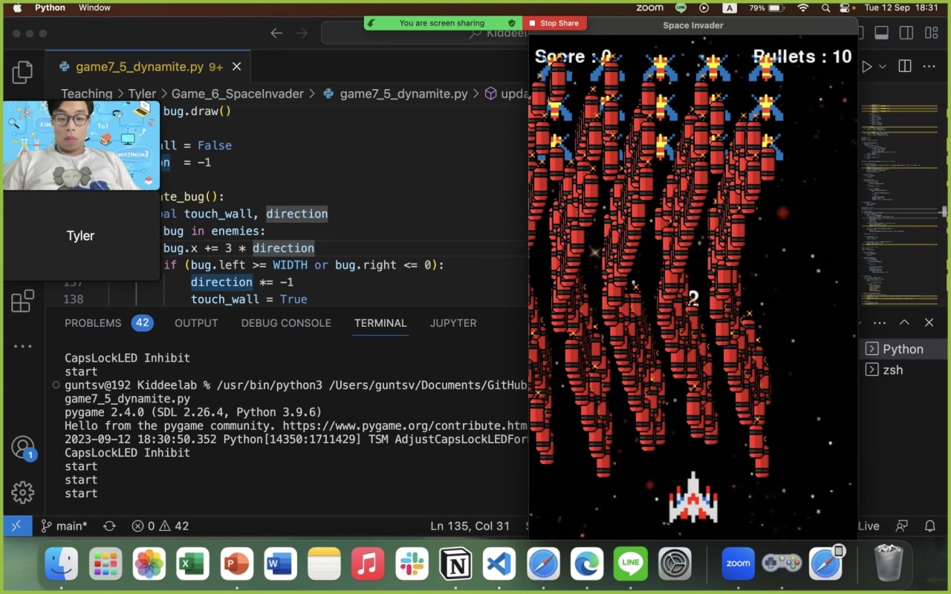Open the Extensions view in activity bar
This screenshot has height=594, width=951.
(22, 301)
